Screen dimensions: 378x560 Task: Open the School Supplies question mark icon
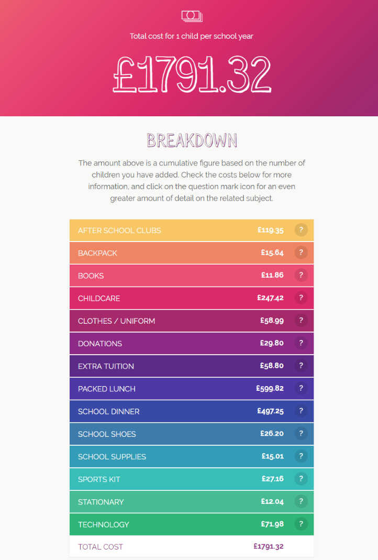click(301, 456)
